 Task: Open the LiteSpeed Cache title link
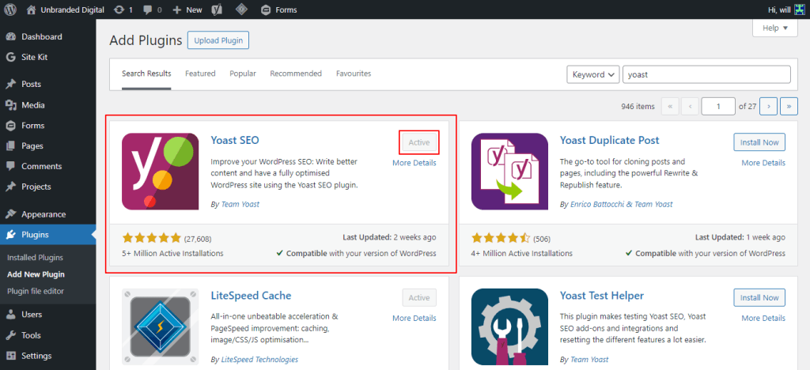pos(251,296)
